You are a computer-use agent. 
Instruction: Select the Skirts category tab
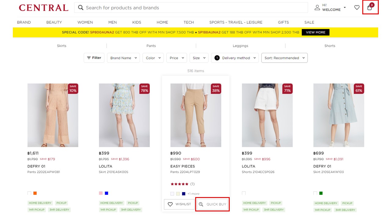[62, 46]
